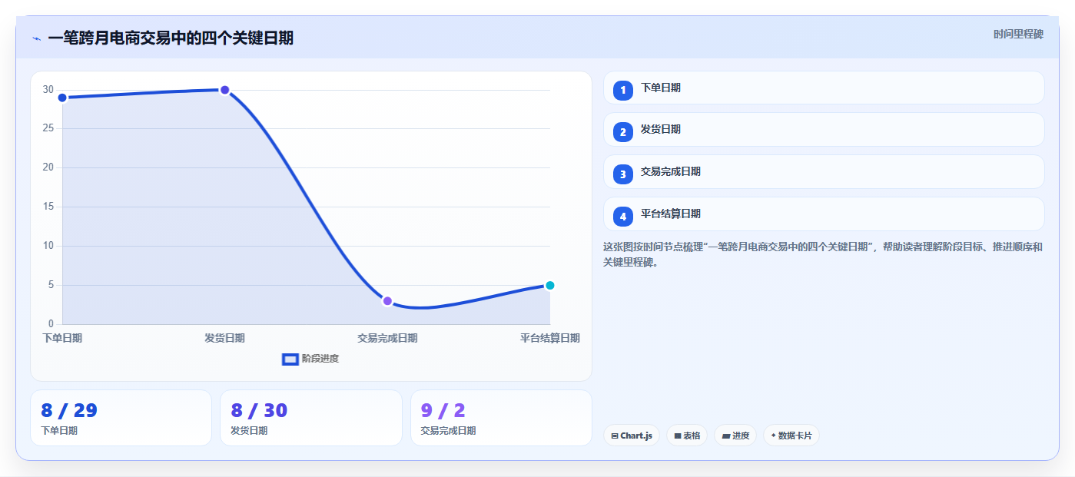Screen dimensions: 1075x477
Task: Click the 时间里程碑 label in header
Action: pos(1018,35)
